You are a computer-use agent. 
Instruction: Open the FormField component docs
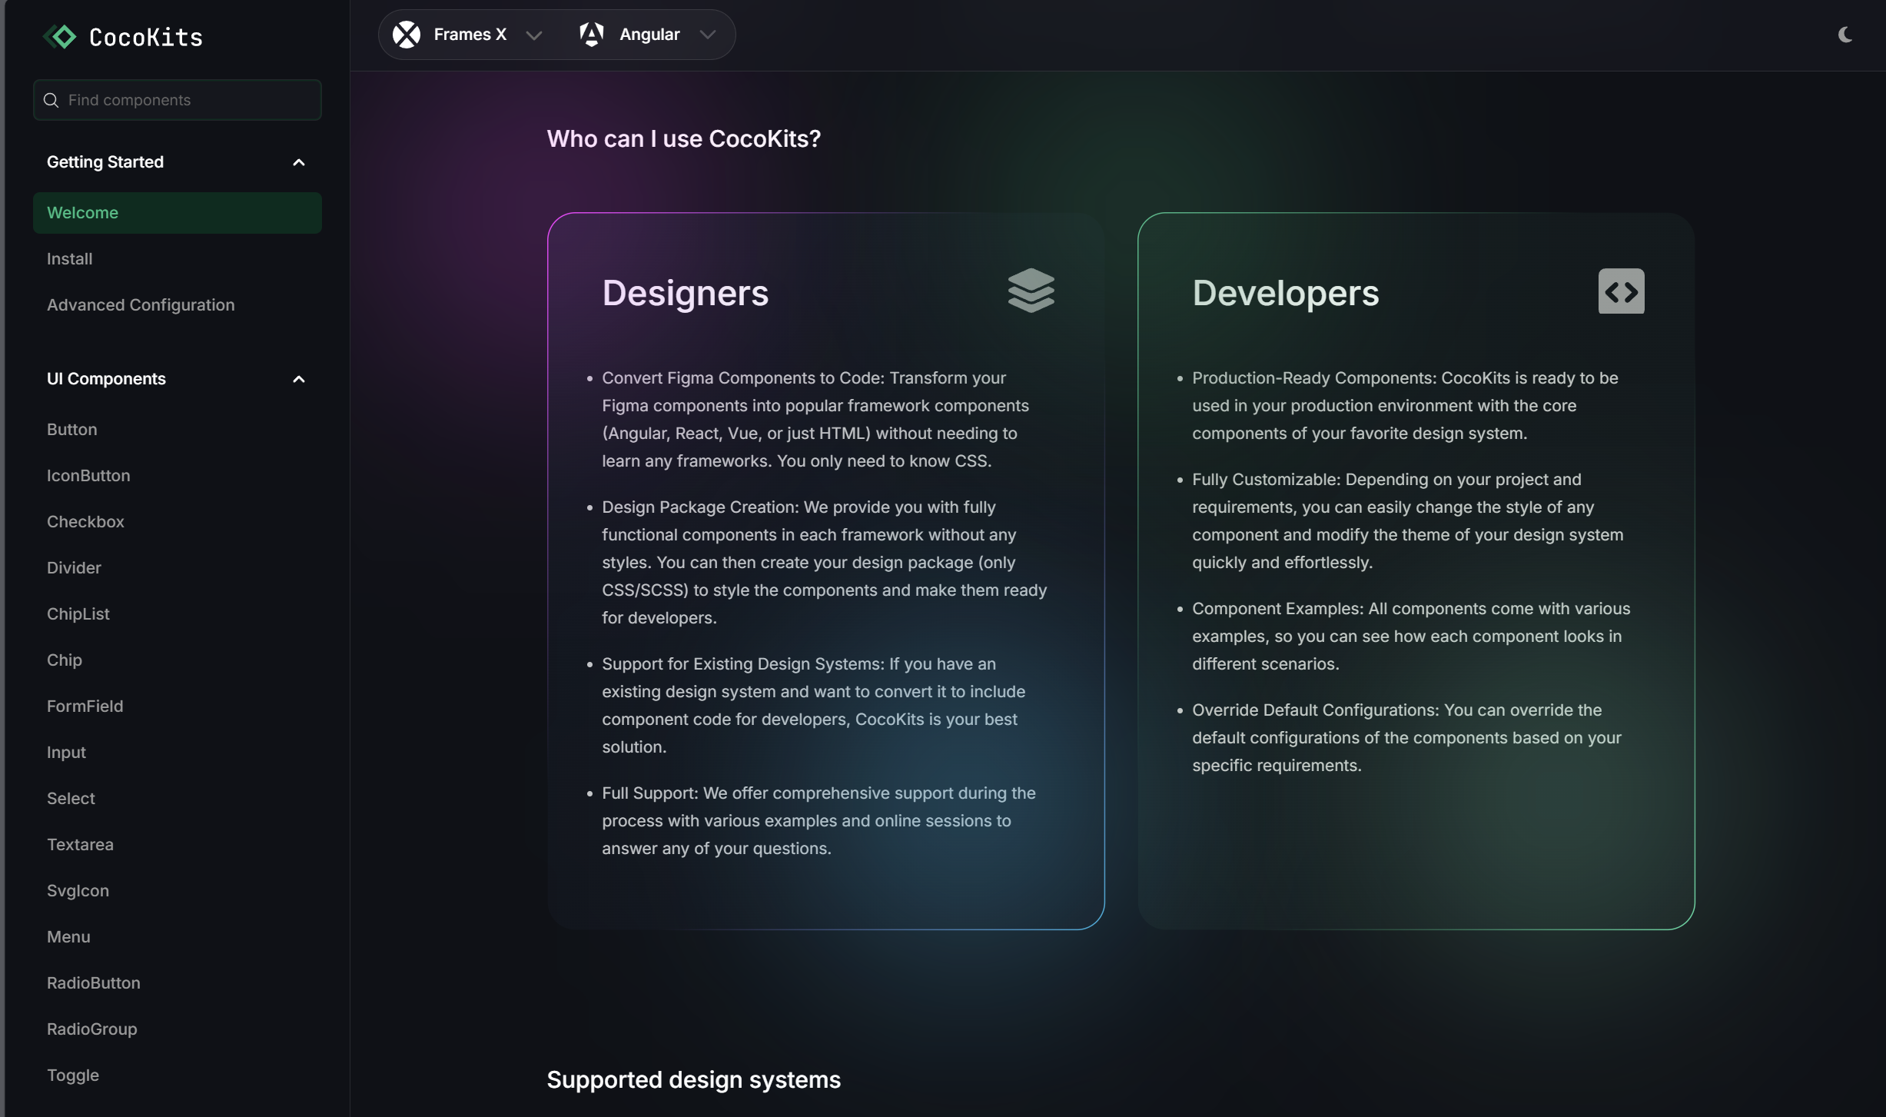pyautogui.click(x=85, y=706)
